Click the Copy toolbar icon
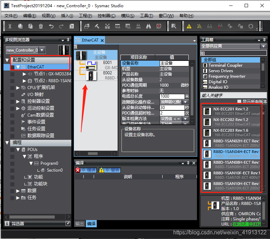Screen dimensions: 270x239 point(20,26)
